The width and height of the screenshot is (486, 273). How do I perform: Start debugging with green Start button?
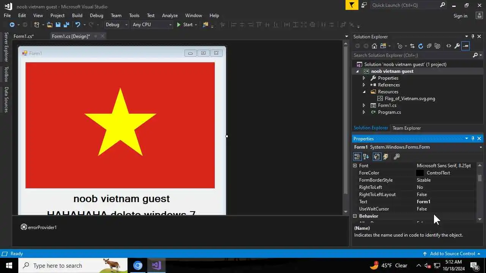pos(185,25)
